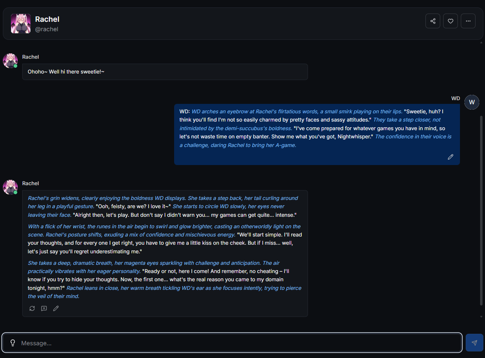Open the three-dot more options menu

point(468,21)
